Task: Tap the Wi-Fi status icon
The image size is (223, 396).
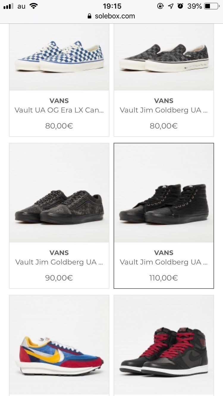Action: pos(34,6)
